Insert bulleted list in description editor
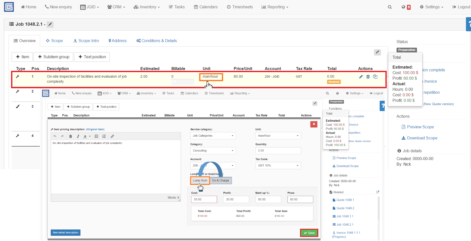Screen dimensions: 471x241 click(x=96, y=136)
